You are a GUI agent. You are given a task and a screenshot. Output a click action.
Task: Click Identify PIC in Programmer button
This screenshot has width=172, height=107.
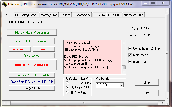32,33
